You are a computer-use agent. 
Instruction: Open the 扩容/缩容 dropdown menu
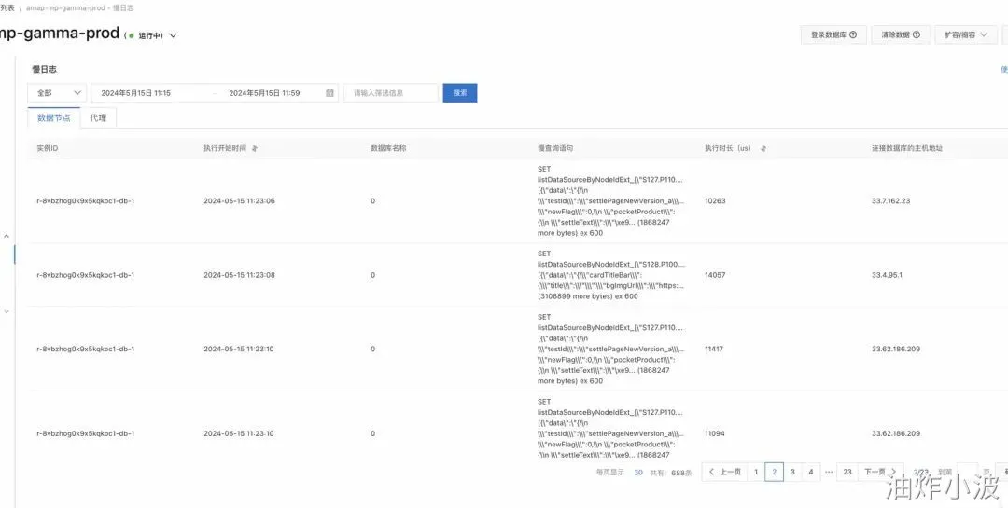pos(966,35)
